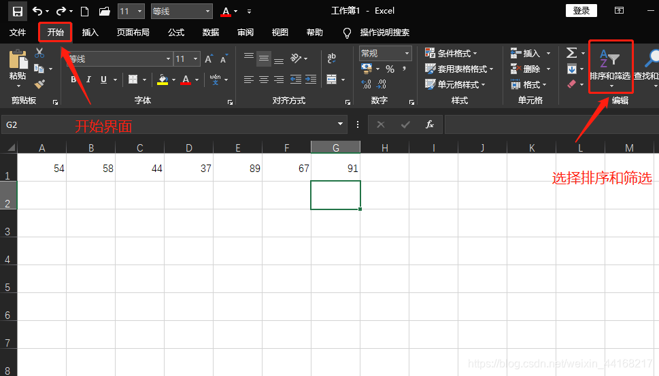Apply red font color in ribbon
Viewport: 659px width, 376px height.
[x=186, y=79]
